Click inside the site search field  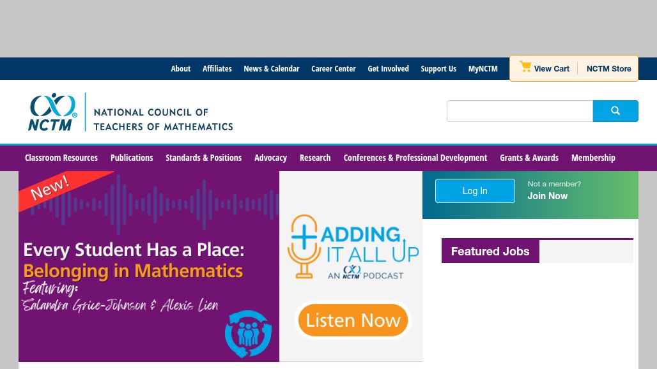(520, 111)
